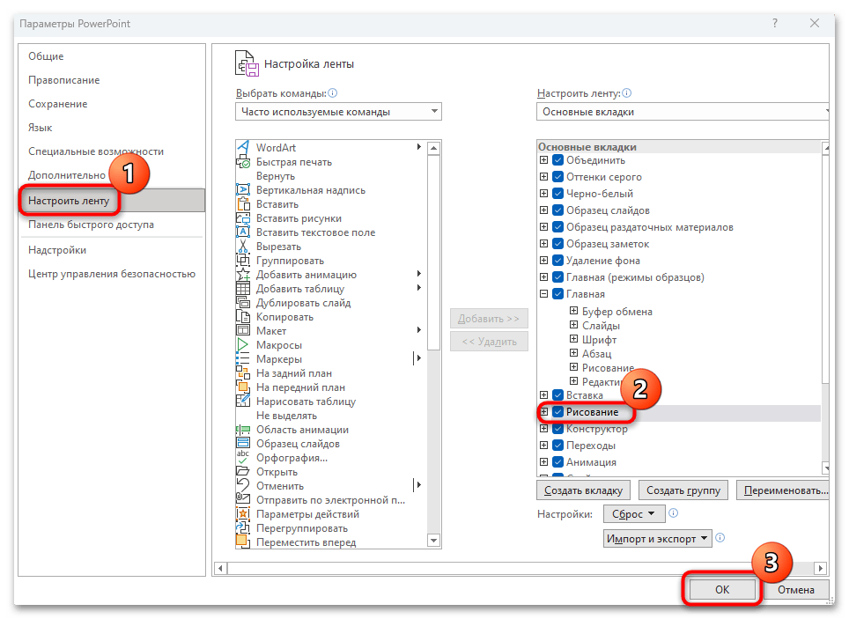Click the Создать группу button
This screenshot has width=849, height=619.
(683, 490)
